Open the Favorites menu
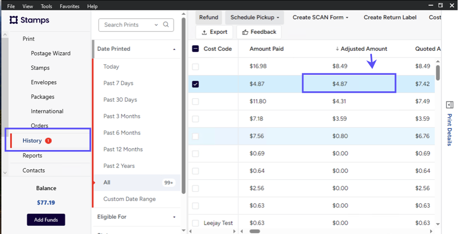Image resolution: width=458 pixels, height=234 pixels. pos(69,6)
